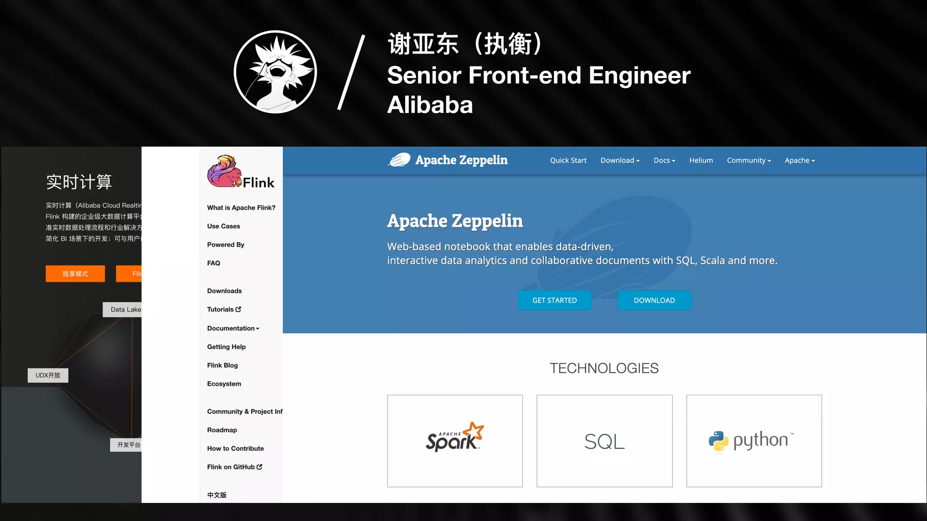The width and height of the screenshot is (927, 521).
Task: Open Downloads in Flink sidebar
Action: click(x=225, y=291)
